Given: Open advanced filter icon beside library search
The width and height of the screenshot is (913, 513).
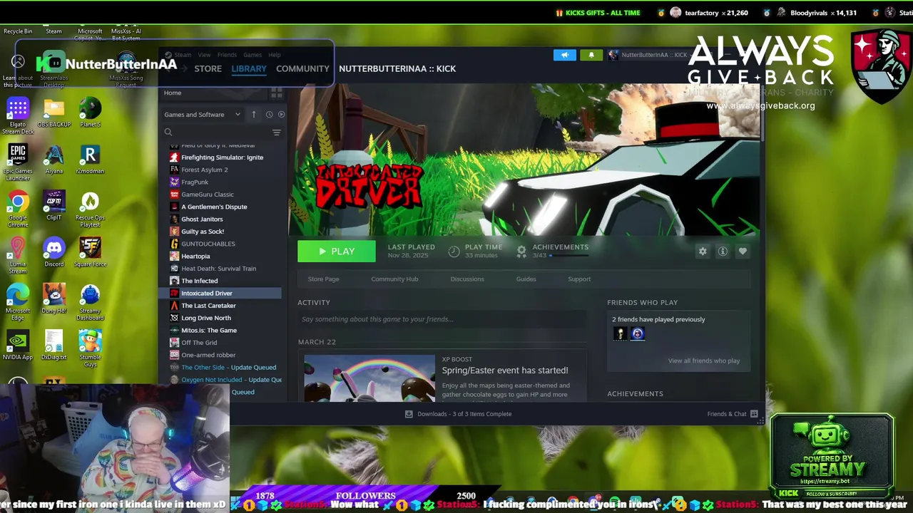Looking at the screenshot, I should pyautogui.click(x=276, y=133).
